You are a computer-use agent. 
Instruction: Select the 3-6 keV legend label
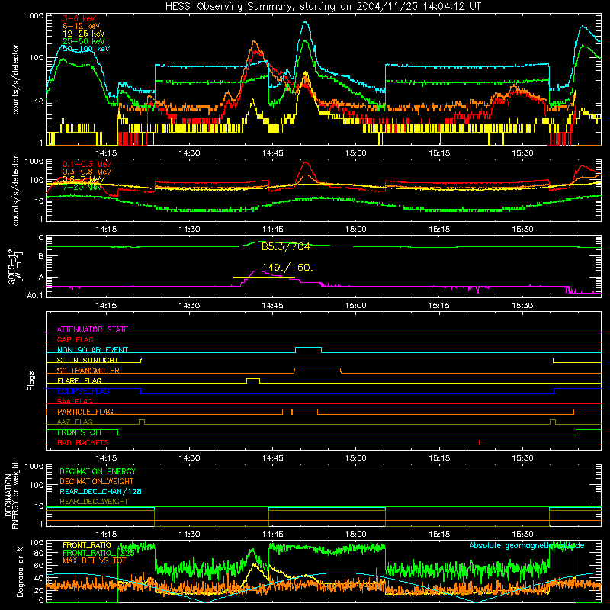pyautogui.click(x=79, y=18)
